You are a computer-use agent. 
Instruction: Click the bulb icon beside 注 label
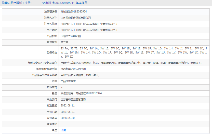tap(53, 130)
